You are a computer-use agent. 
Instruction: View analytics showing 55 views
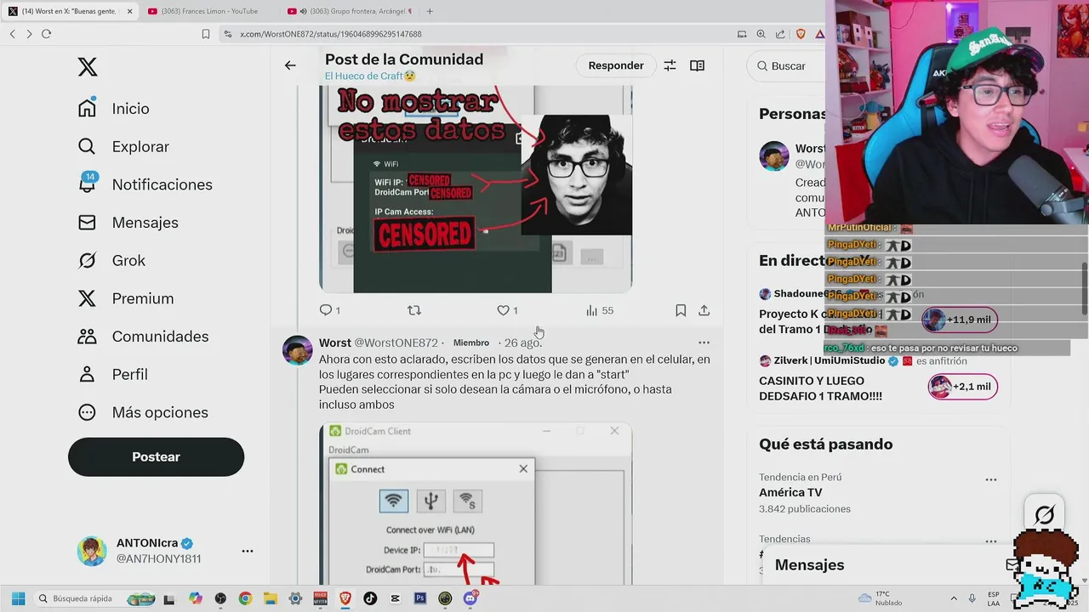(x=599, y=310)
